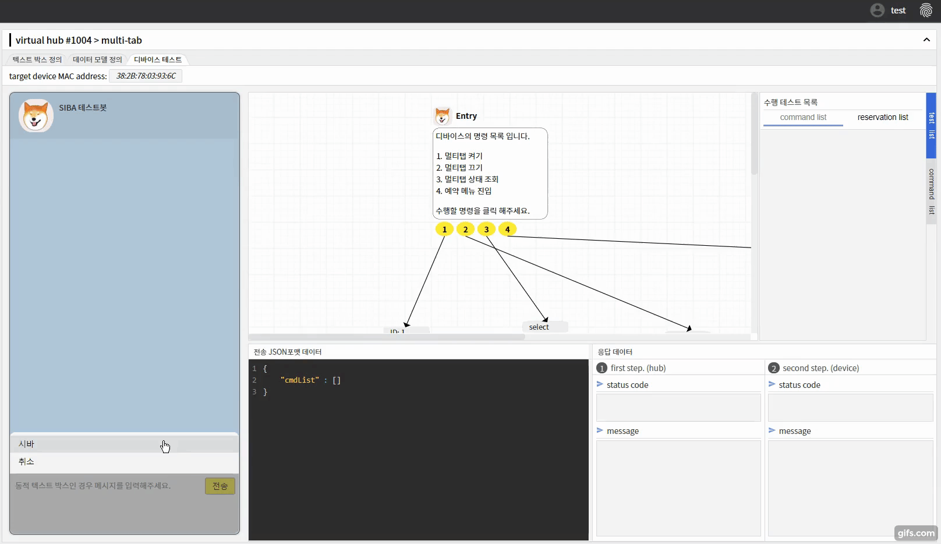
Task: Switch to 텍스트 박스 정의 tab
Action: tap(37, 59)
